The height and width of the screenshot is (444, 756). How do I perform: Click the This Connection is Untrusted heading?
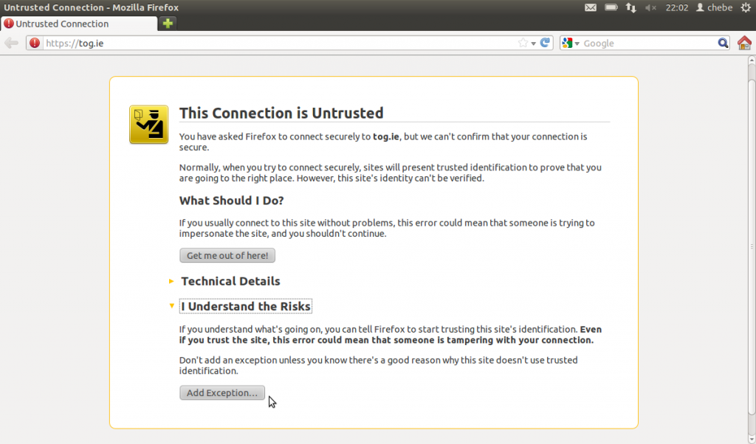(x=281, y=113)
